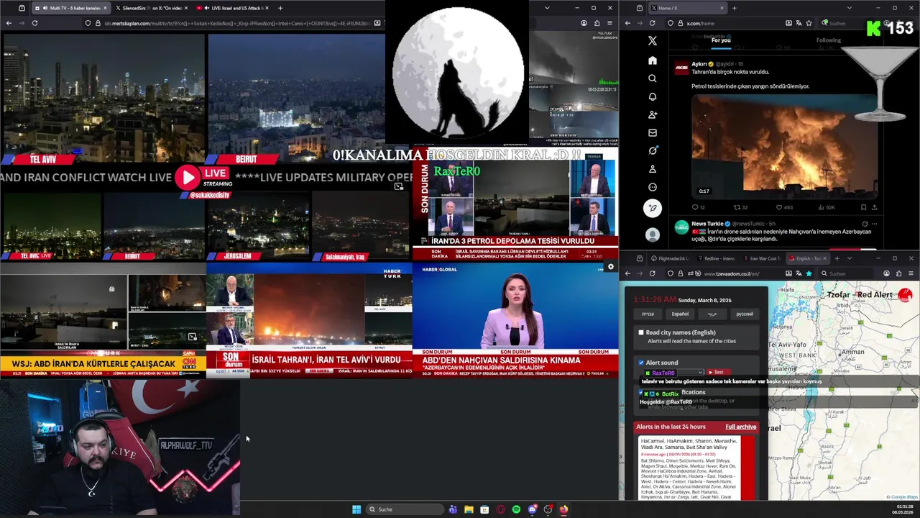Enable Read city names (English) checkbox
This screenshot has height=518, width=920.
641,332
